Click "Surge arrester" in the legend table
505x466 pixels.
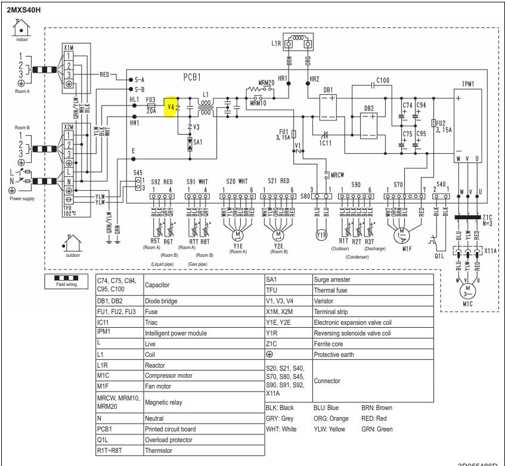tap(332, 279)
